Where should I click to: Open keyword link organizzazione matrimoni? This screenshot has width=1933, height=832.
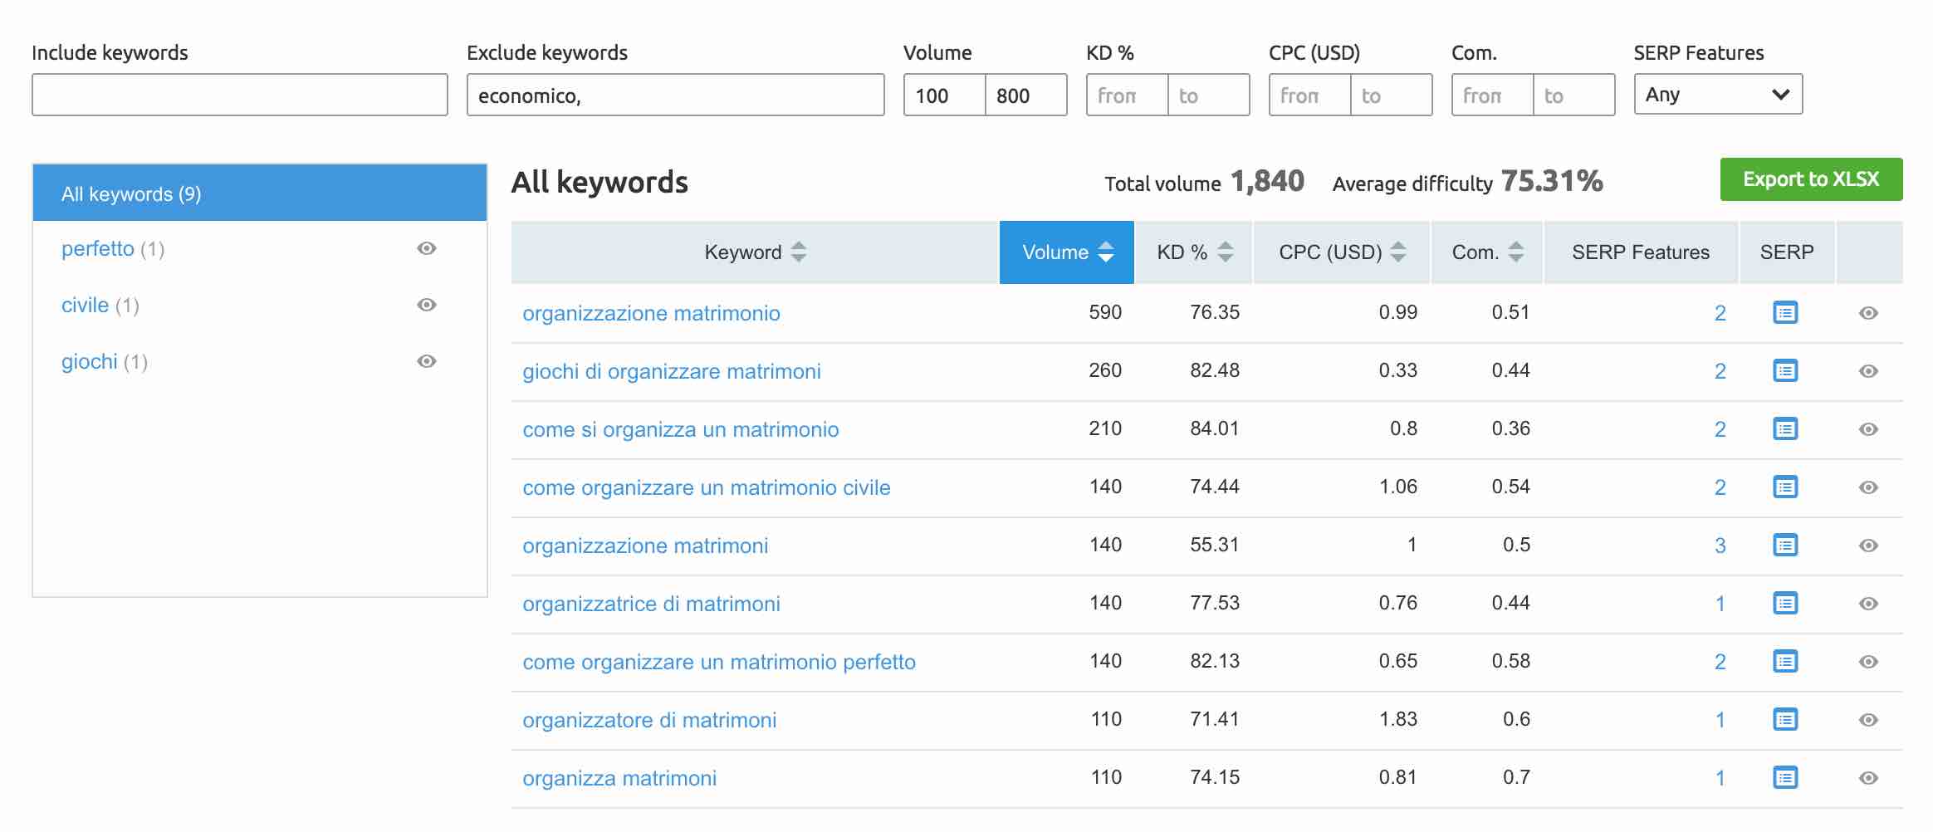[645, 546]
